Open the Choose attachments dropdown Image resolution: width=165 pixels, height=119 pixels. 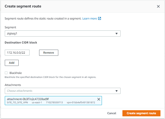coord(63,91)
